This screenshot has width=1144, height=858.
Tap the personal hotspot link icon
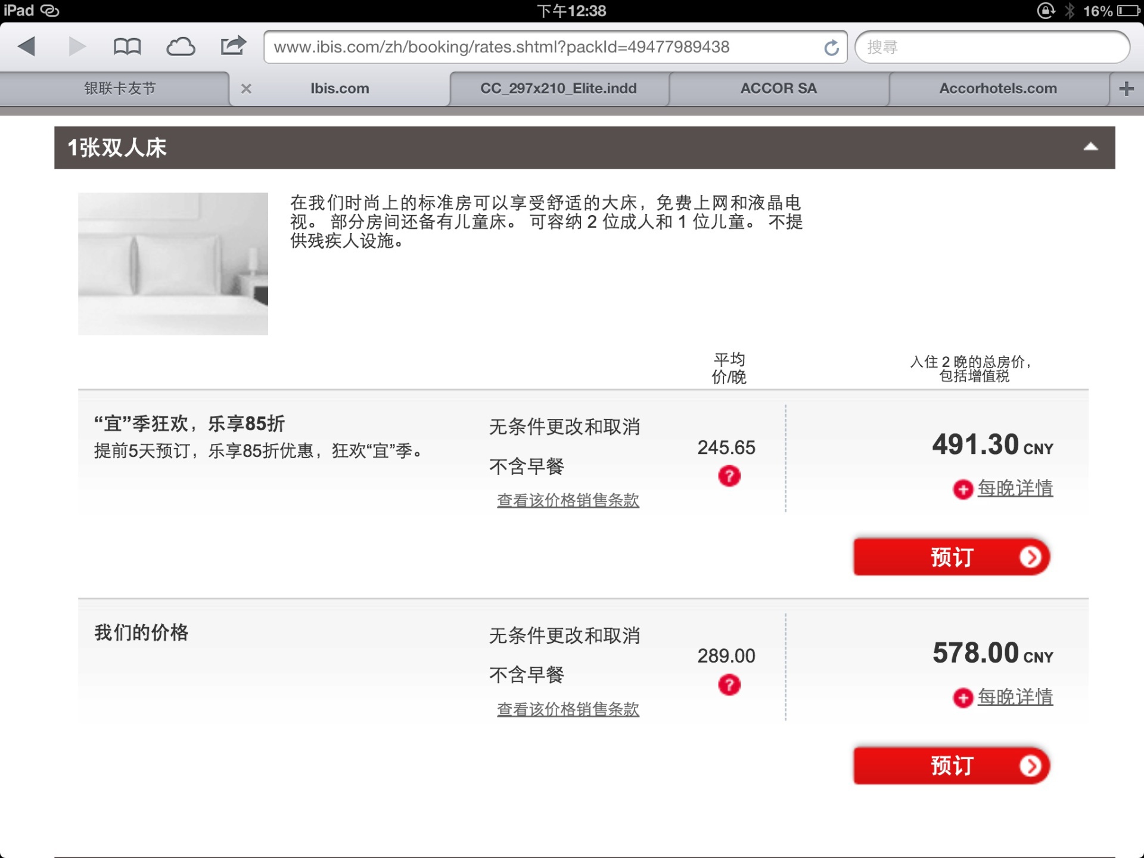(49, 11)
